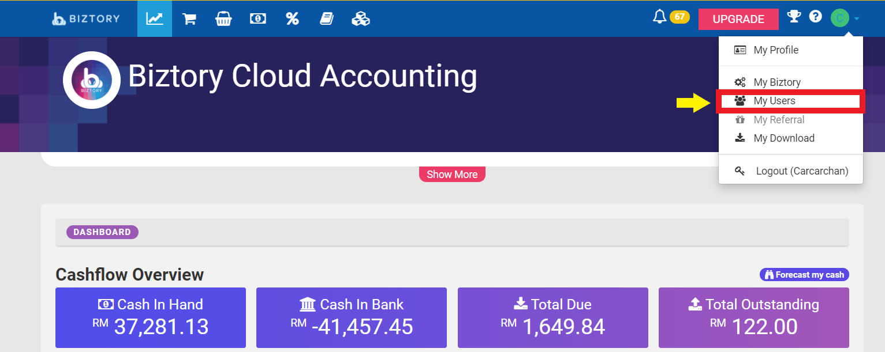The image size is (885, 352).
Task: Click the 67 notification count badge
Action: pos(679,17)
